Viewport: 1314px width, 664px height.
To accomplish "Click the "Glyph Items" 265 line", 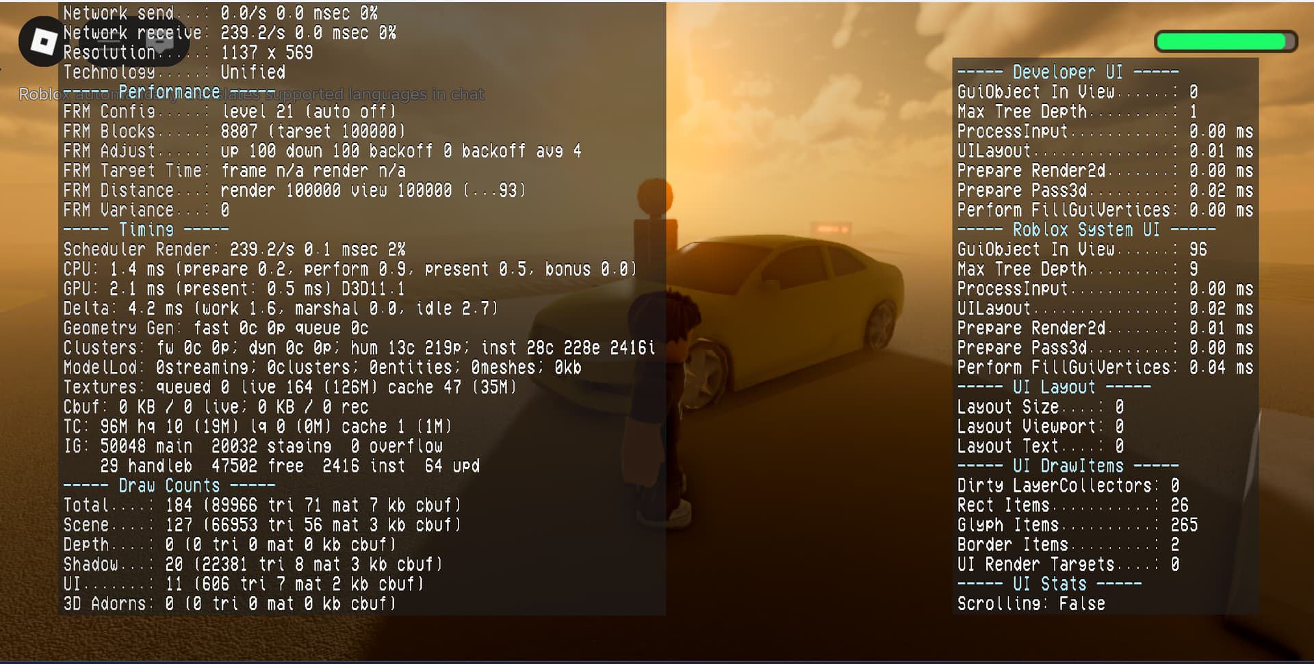I will pos(1077,526).
